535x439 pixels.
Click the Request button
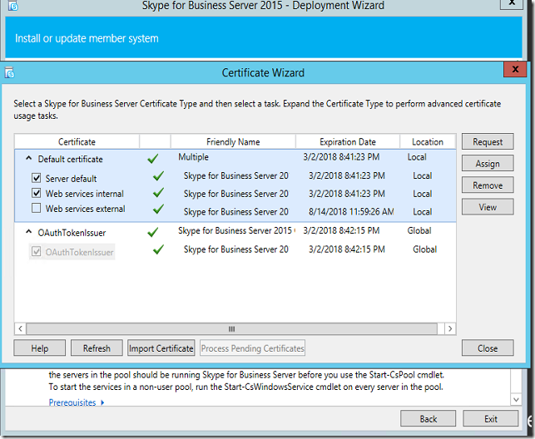coord(488,141)
